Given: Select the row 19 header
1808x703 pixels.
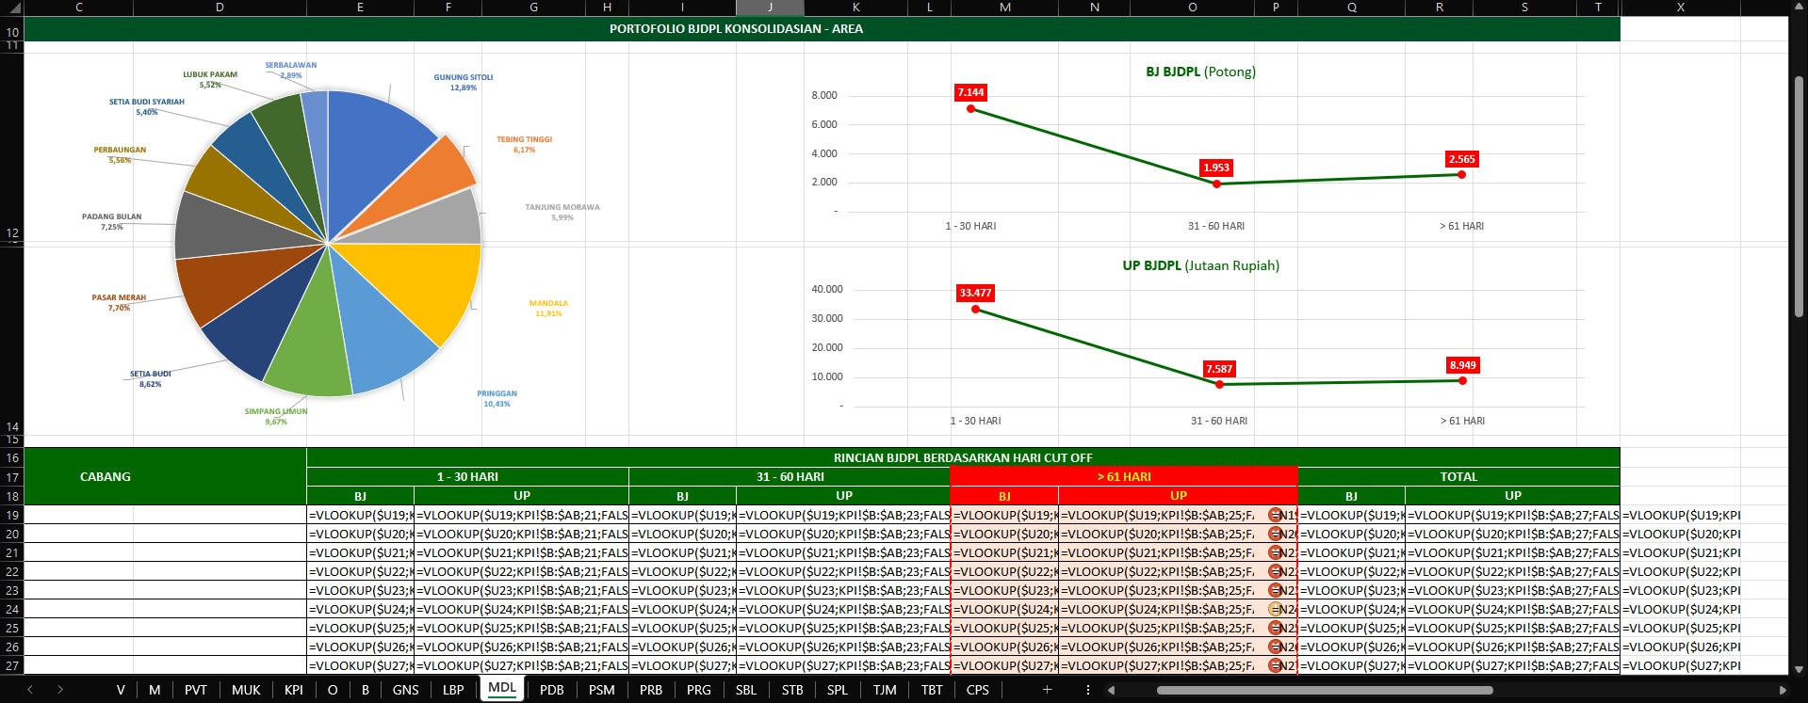Looking at the screenshot, I should [12, 515].
